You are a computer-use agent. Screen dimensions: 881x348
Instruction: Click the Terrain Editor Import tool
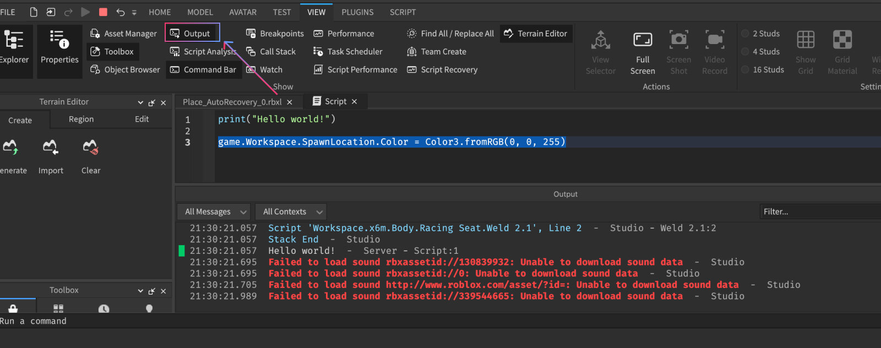[51, 157]
